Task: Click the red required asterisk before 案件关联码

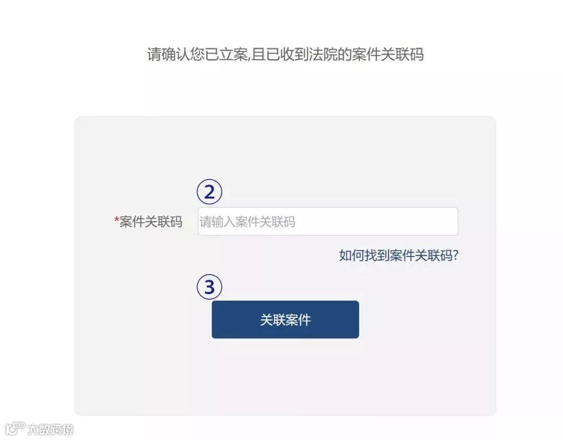Action: [117, 220]
